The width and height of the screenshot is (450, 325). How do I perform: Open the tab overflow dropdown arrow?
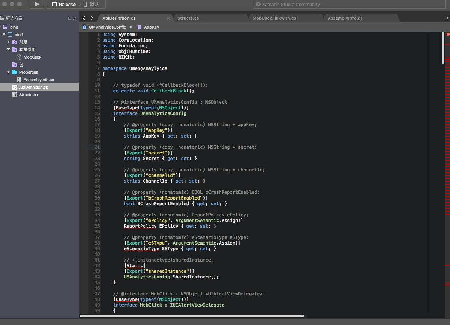tap(447, 18)
